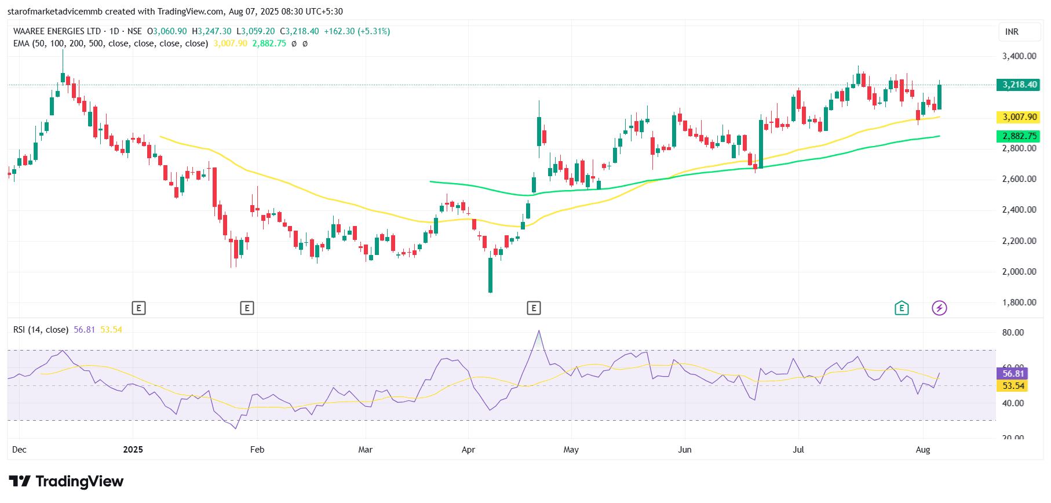Click the green 2,882.75 value in EMA legend
1051x503 pixels.
tap(269, 43)
